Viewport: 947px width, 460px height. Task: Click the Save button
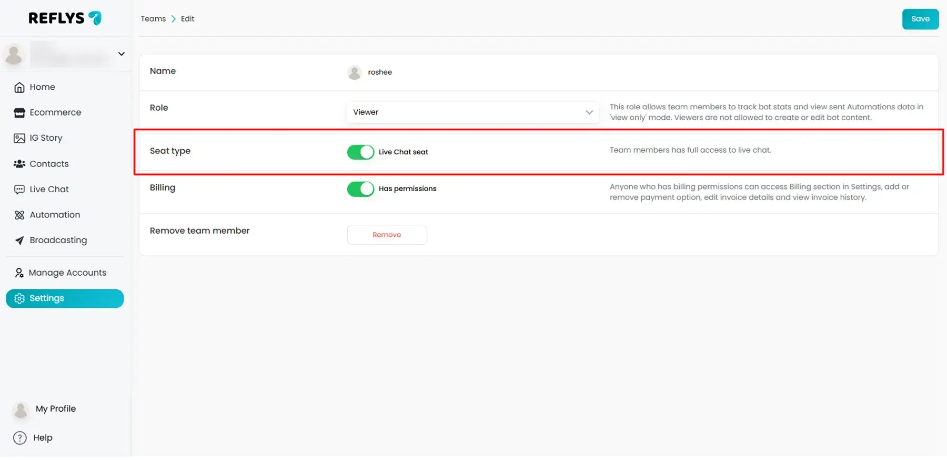920,19
